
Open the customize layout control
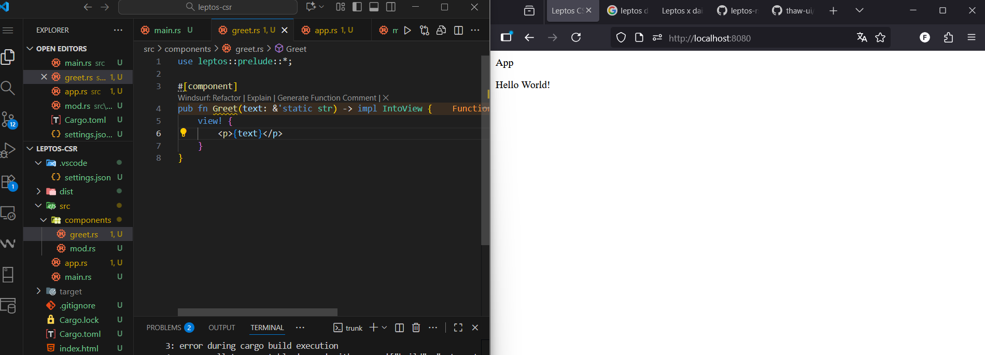click(x=340, y=7)
